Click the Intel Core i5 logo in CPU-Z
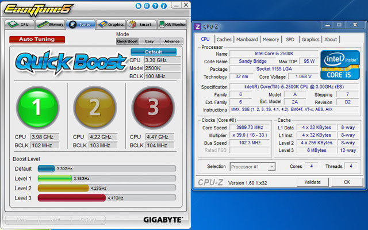The width and height of the screenshot is (368, 230). [340, 65]
